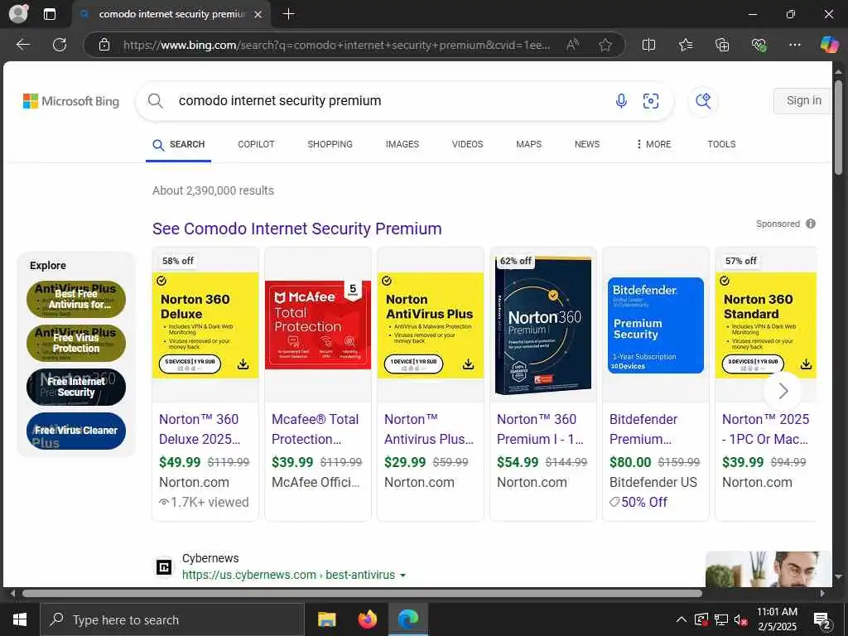Open Bitdefender Premium title link
The width and height of the screenshot is (848, 636).
tap(643, 430)
